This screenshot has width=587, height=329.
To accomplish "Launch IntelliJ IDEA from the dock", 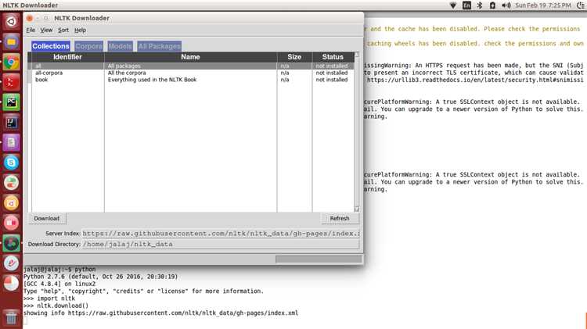I will [11, 122].
